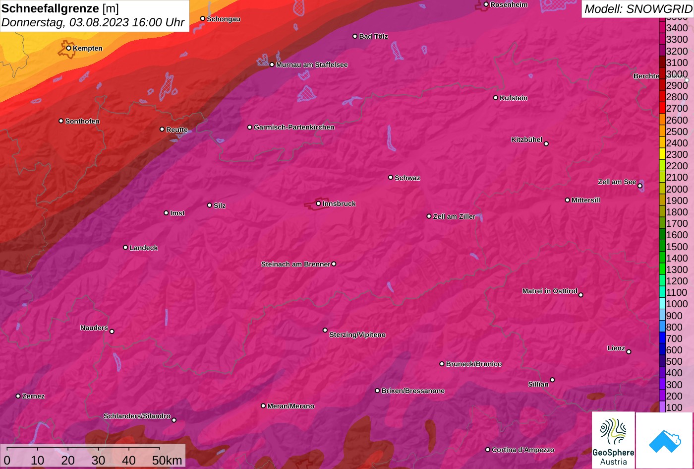Image resolution: width=694 pixels, height=469 pixels.
Task: Click the Nauders city marker dot
Action: [112, 332]
